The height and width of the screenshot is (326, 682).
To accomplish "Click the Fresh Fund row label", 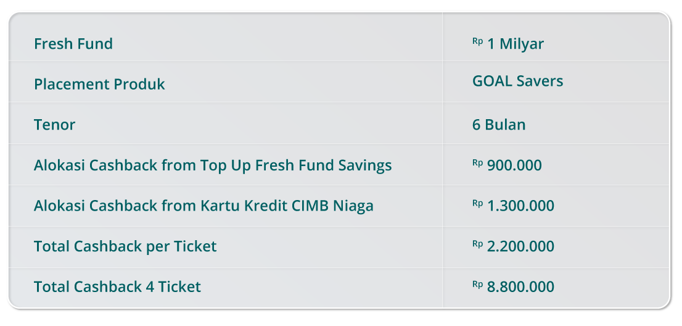I will [73, 44].
